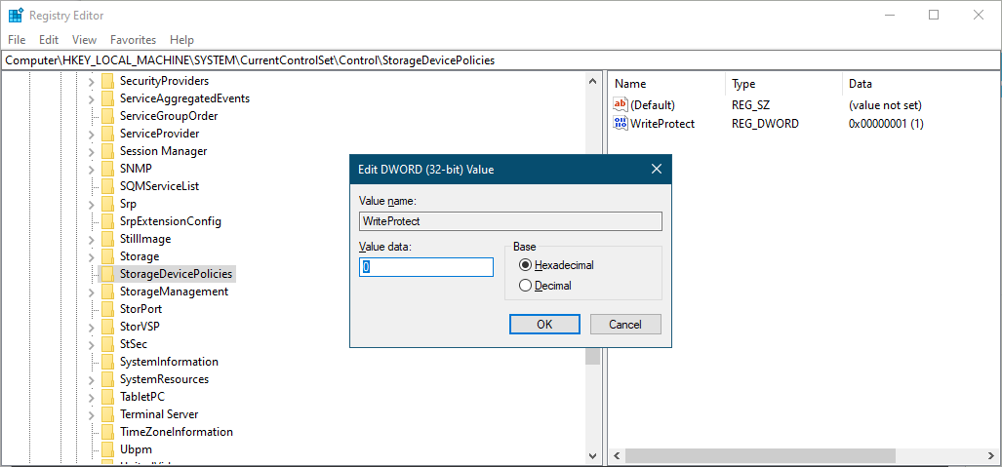Click the 0x00000001 (1) data cell
The width and height of the screenshot is (1002, 467).
(x=886, y=123)
